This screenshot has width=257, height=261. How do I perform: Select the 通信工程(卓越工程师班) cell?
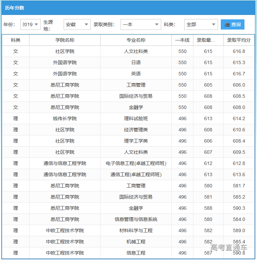(136, 174)
